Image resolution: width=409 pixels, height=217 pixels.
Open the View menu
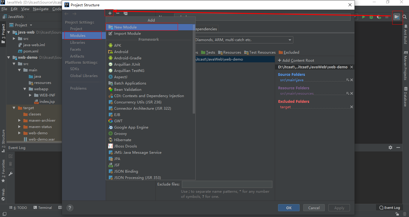25,9
